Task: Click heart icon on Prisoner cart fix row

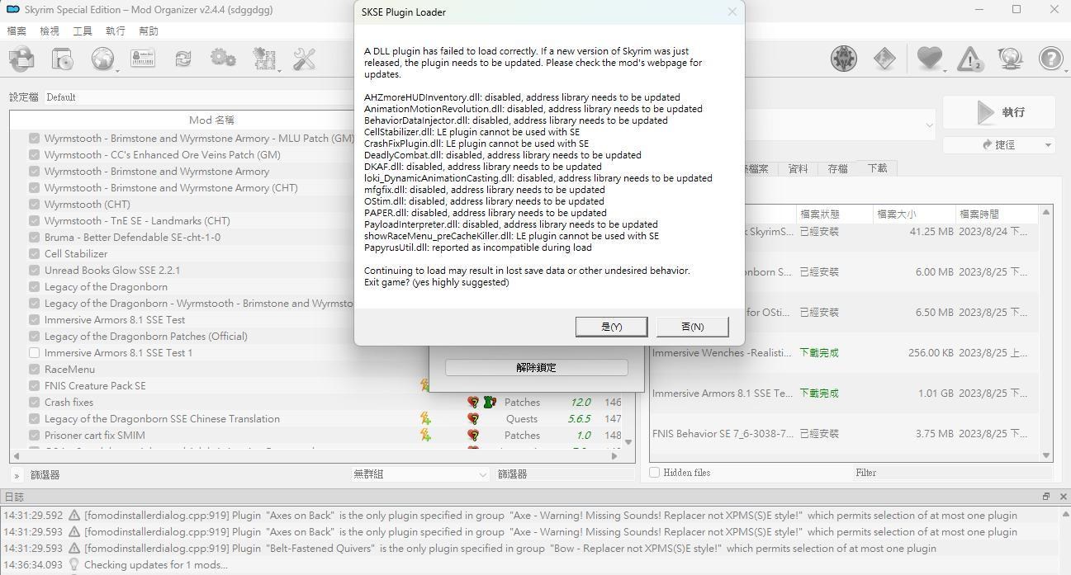Action: tap(473, 436)
